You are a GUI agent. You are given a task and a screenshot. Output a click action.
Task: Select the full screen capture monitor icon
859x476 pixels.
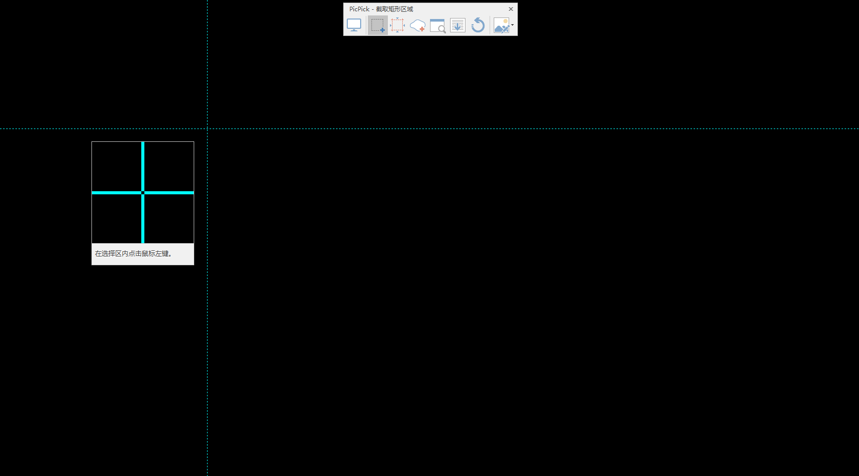pyautogui.click(x=354, y=25)
